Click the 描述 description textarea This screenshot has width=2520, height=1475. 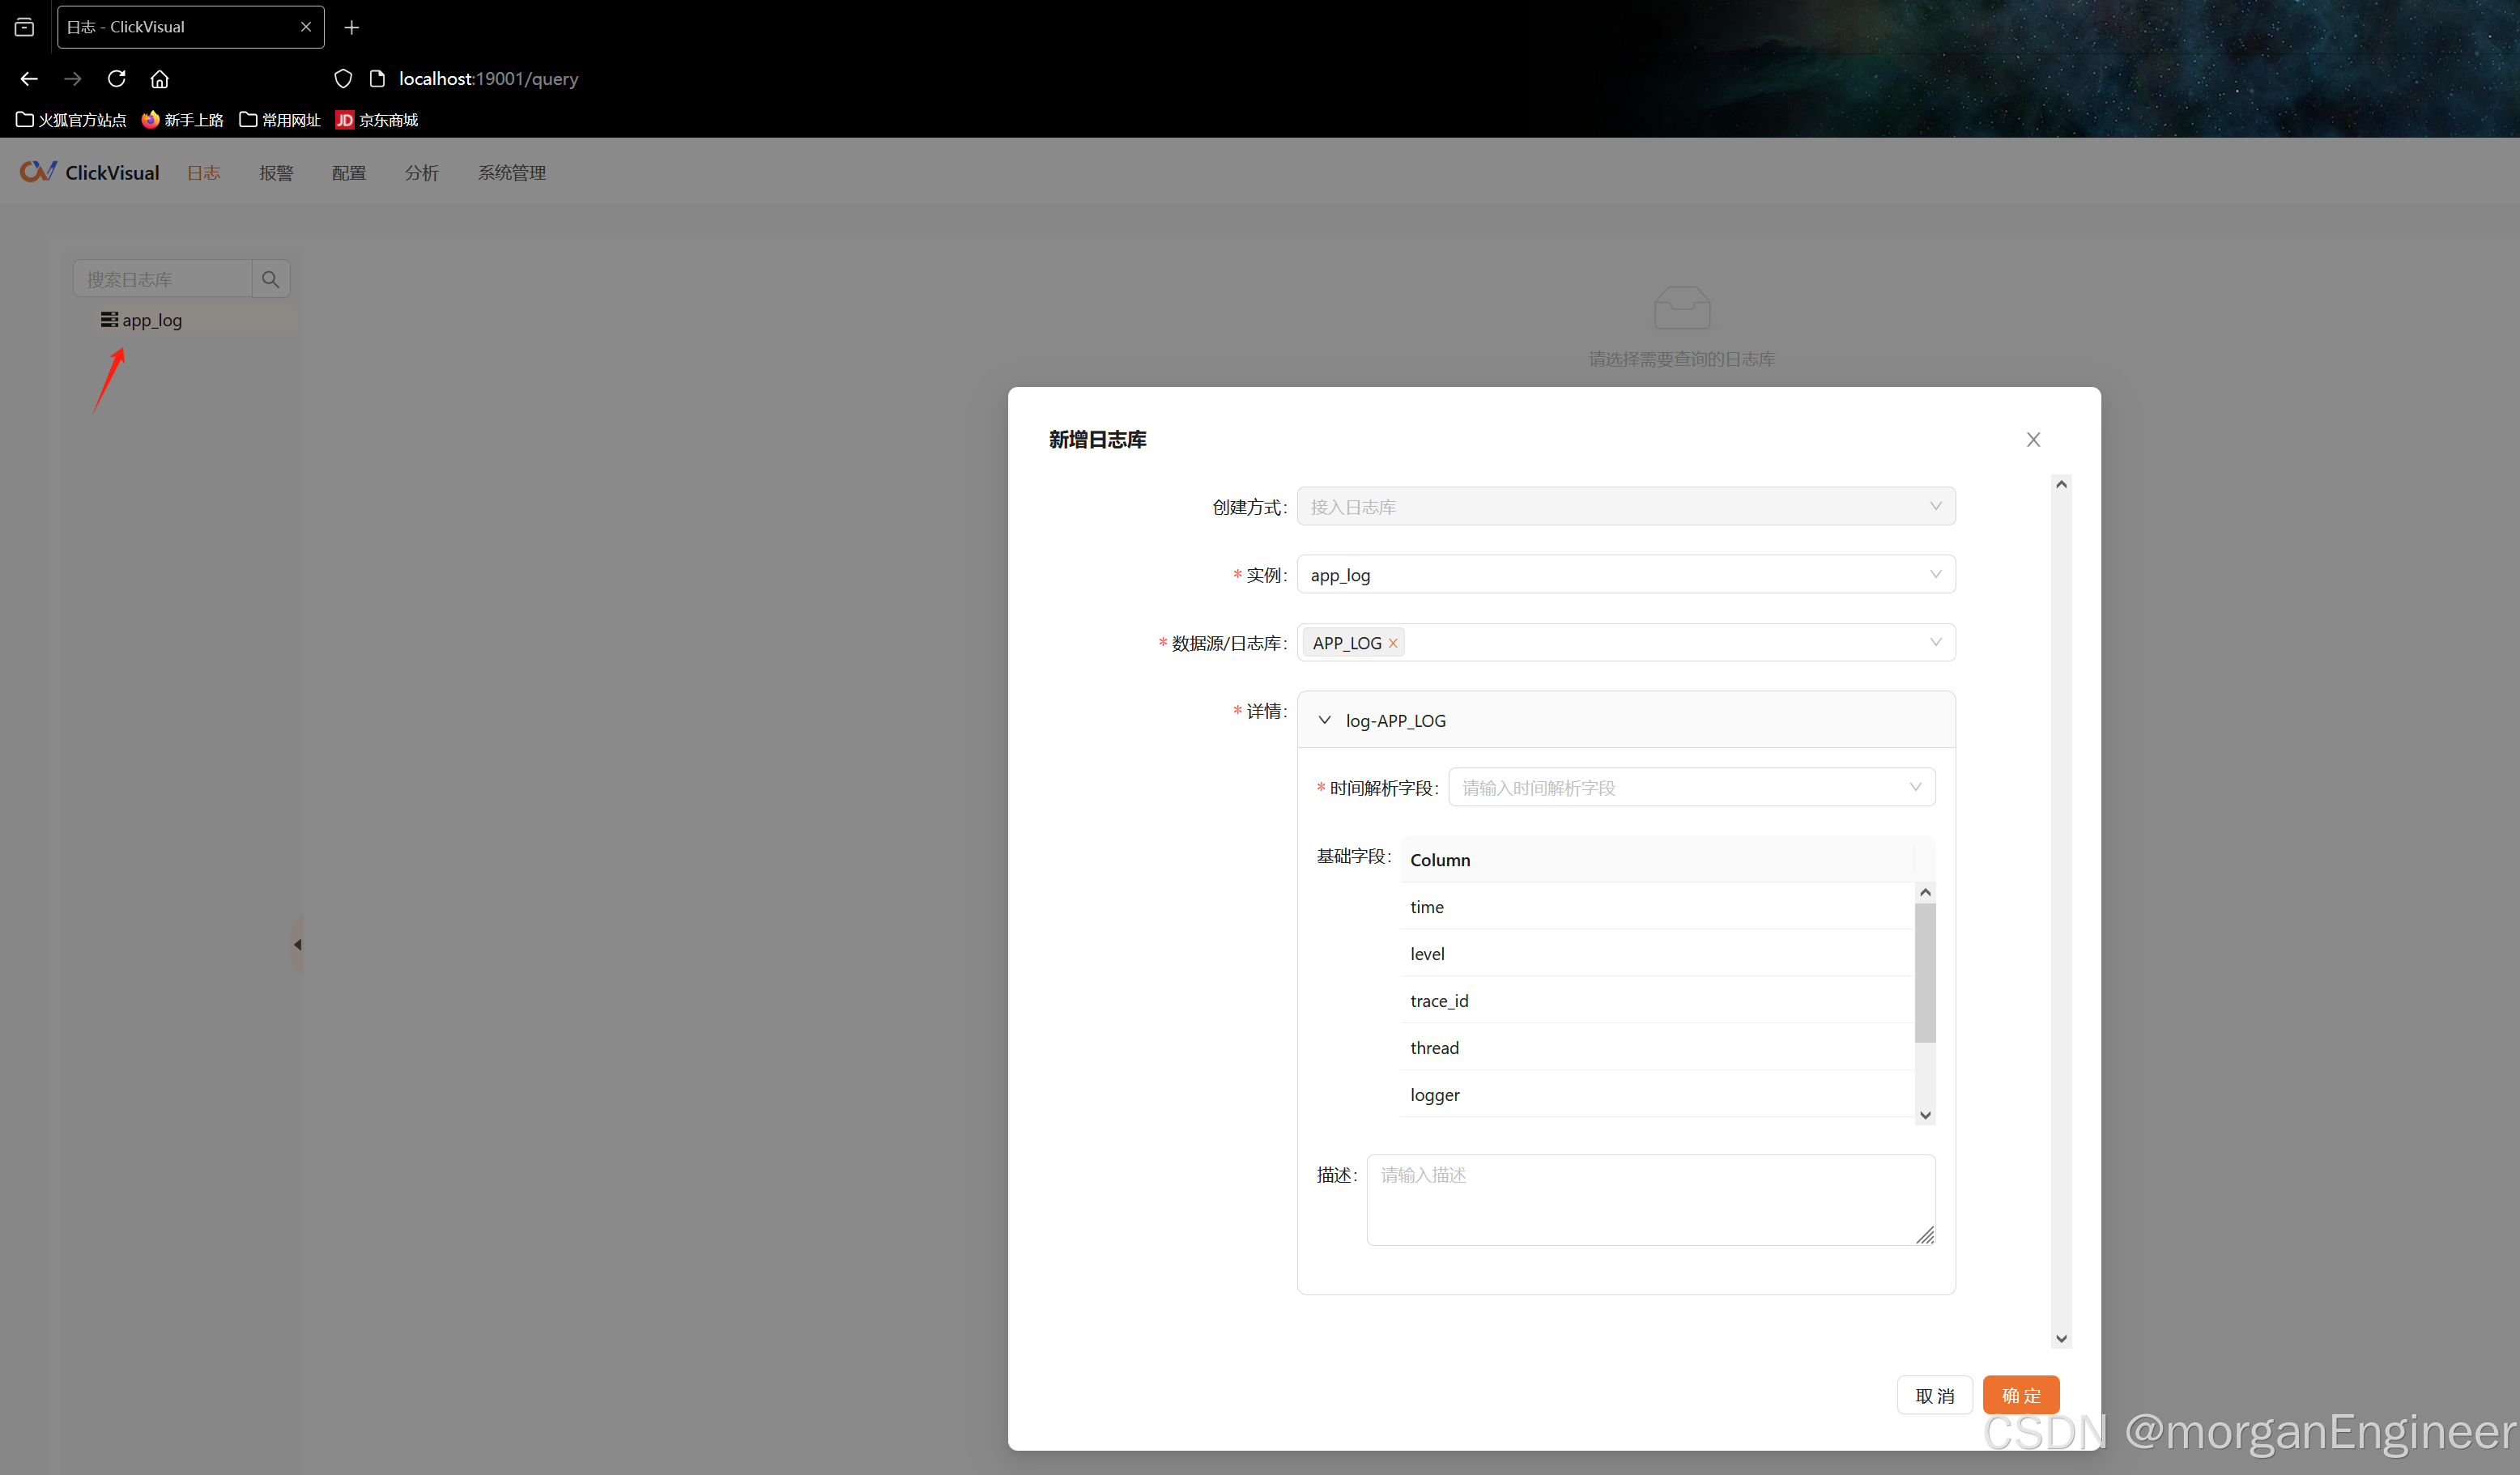[1651, 1200]
